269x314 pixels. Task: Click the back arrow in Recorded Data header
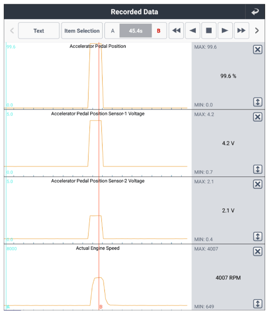255,12
